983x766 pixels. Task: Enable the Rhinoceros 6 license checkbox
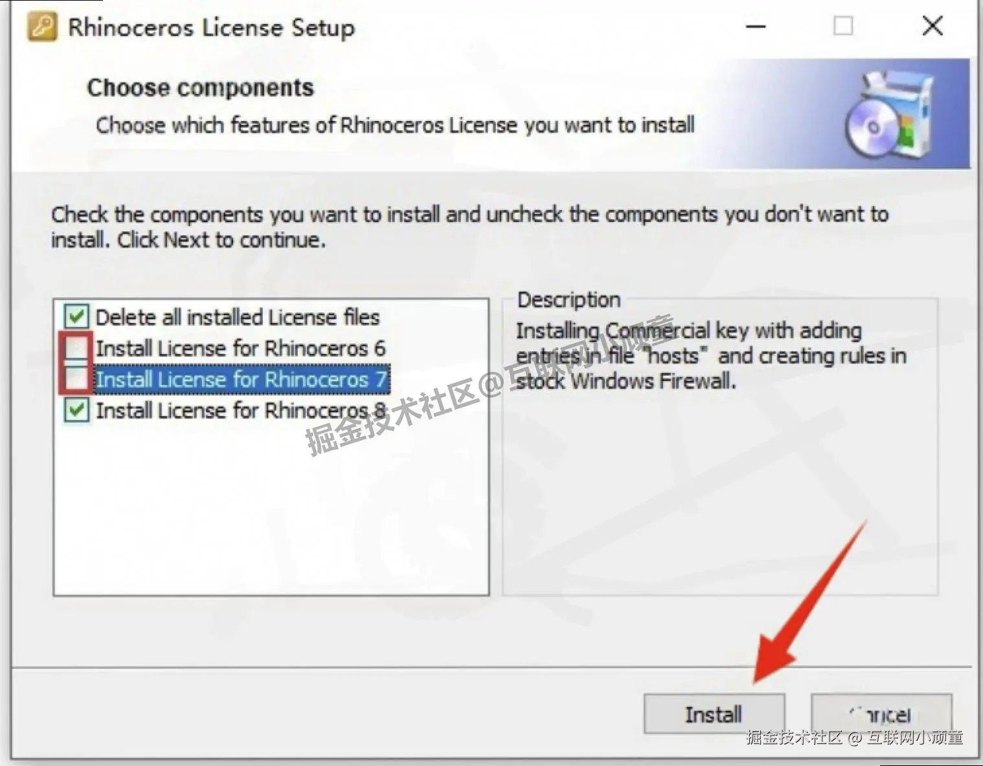pyautogui.click(x=76, y=348)
